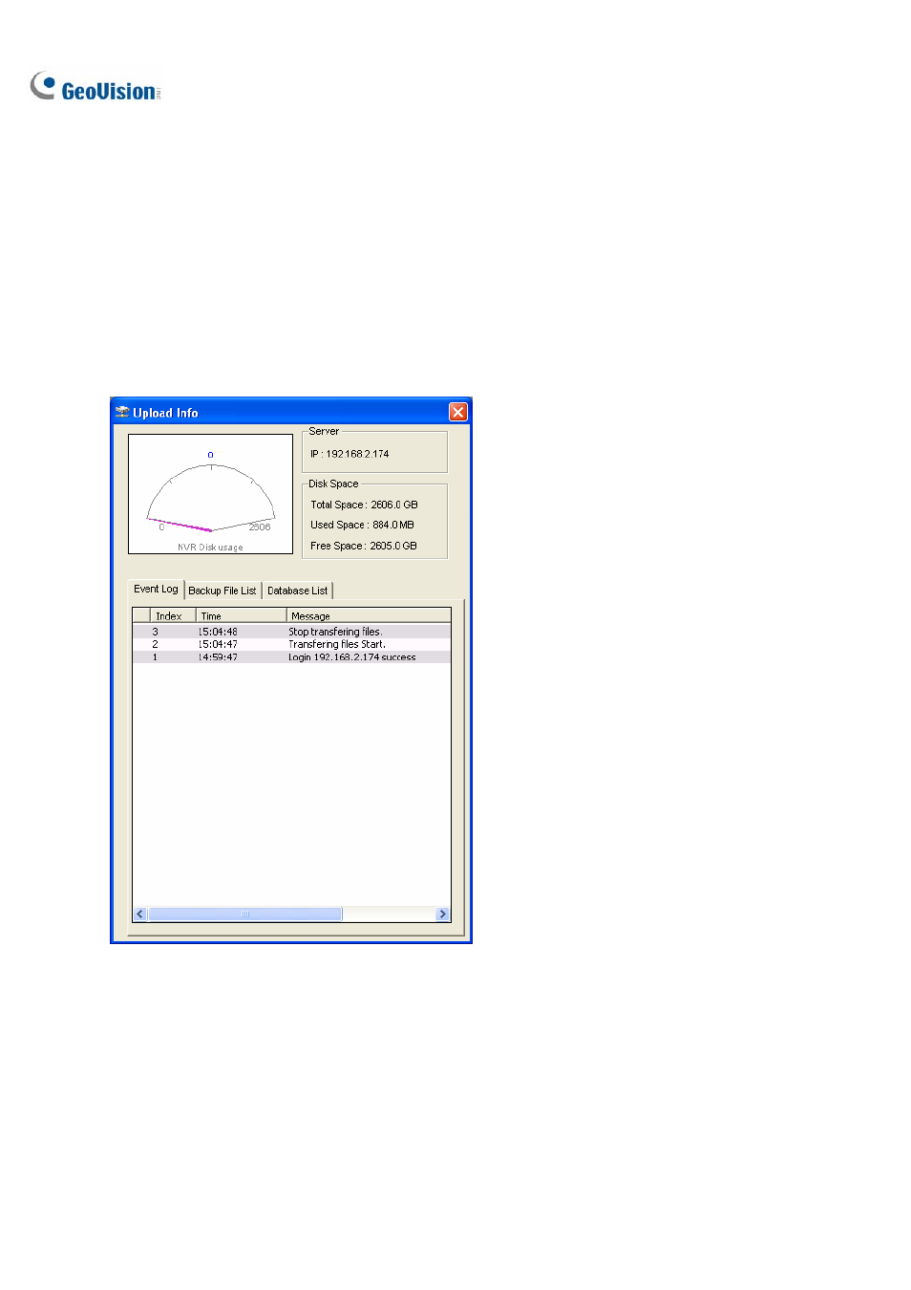The height and width of the screenshot is (1290, 911).
Task: Select the 'Transferring files Start.' log row
Action: coord(291,644)
